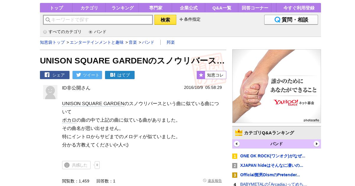Click the 質問・相談 button

click(291, 20)
